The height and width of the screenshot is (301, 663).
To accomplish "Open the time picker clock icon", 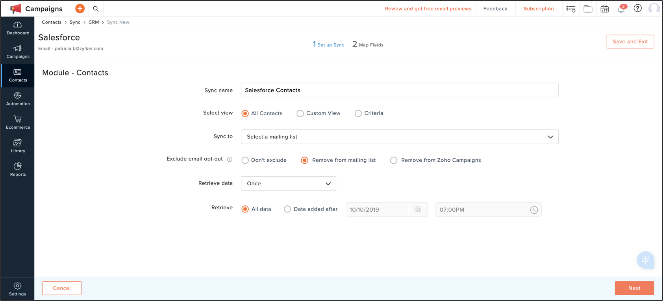I will [x=534, y=210].
